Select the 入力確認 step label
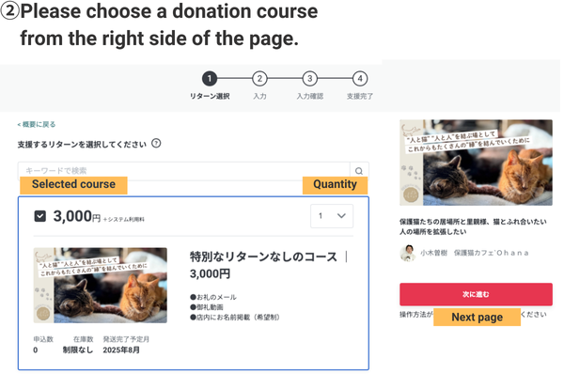 point(310,96)
